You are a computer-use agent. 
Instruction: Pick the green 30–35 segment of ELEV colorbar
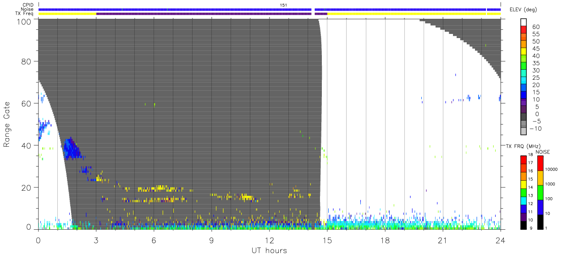(523, 66)
